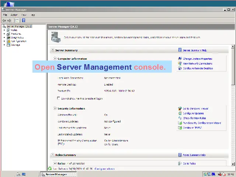This screenshot has width=236, height=177.
Task: Expand the Features tree node
Action: [4, 34]
